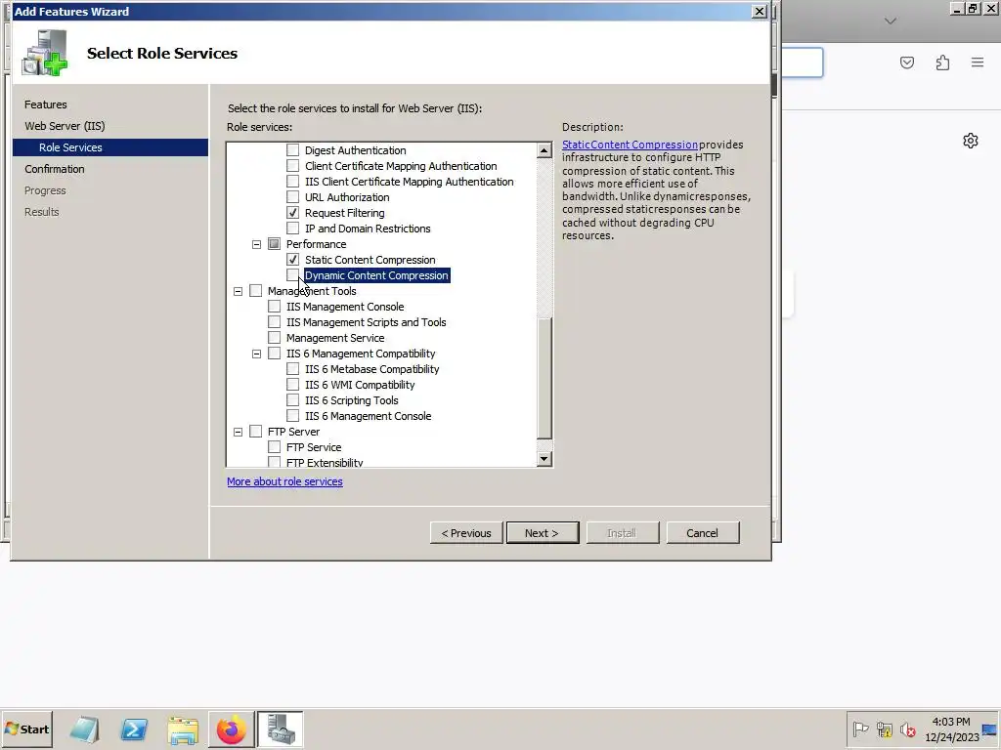The height and width of the screenshot is (750, 1001).
Task: Go to the Features wizard step
Action: click(45, 104)
